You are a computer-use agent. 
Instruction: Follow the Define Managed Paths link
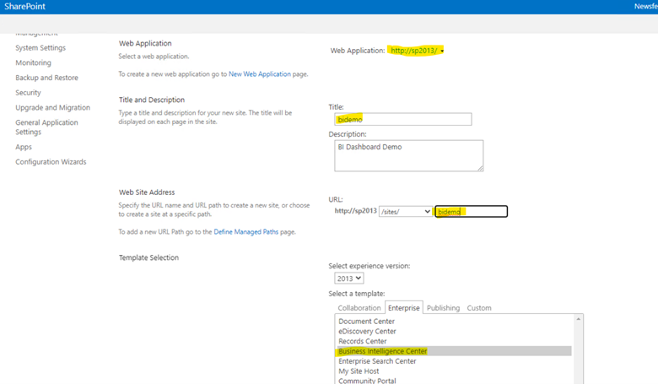coord(246,231)
